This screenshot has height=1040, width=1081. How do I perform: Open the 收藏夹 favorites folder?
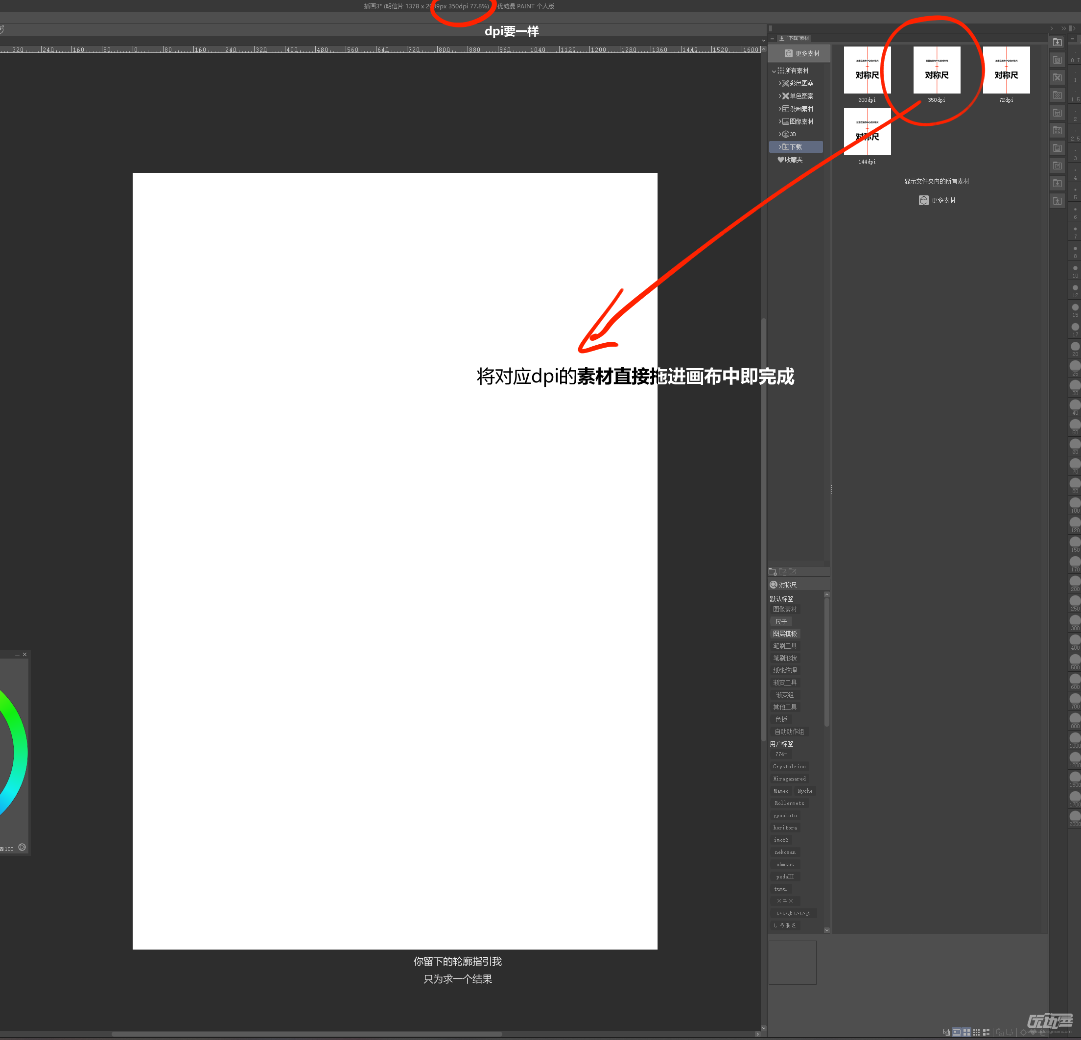790,160
